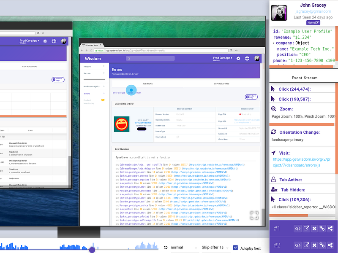Click the landscape-primary text

(287, 140)
